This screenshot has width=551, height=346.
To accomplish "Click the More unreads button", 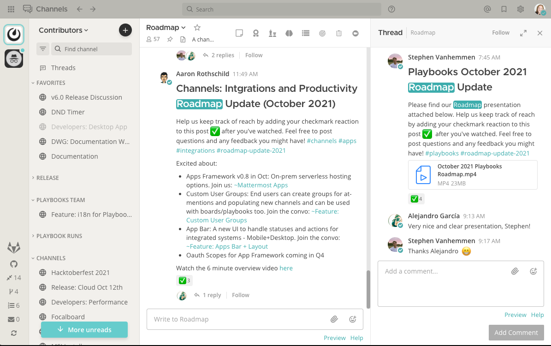I will click(x=84, y=329).
